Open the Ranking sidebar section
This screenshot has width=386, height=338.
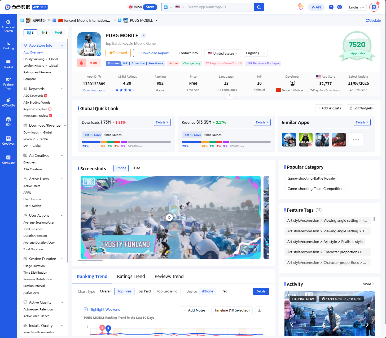coord(8,46)
